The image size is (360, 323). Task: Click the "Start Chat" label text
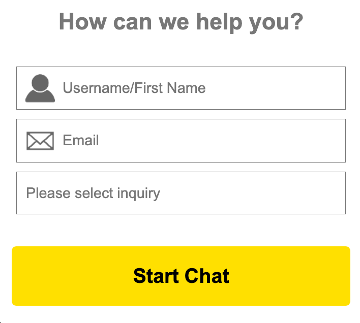[181, 276]
